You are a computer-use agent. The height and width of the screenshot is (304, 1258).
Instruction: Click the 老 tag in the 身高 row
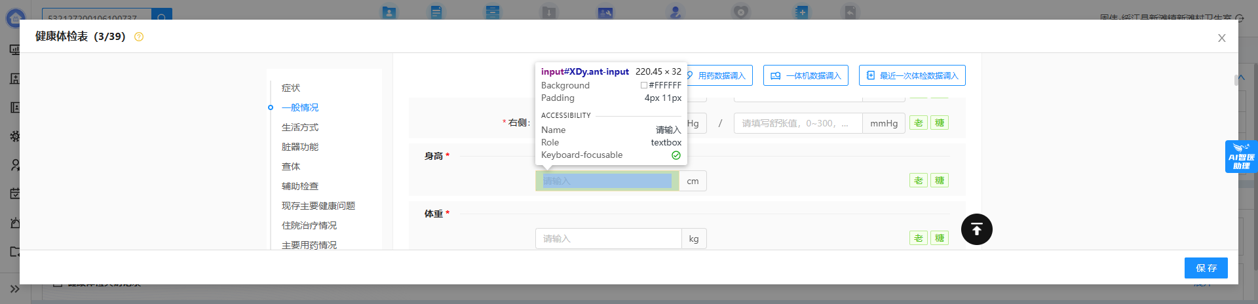pyautogui.click(x=918, y=181)
